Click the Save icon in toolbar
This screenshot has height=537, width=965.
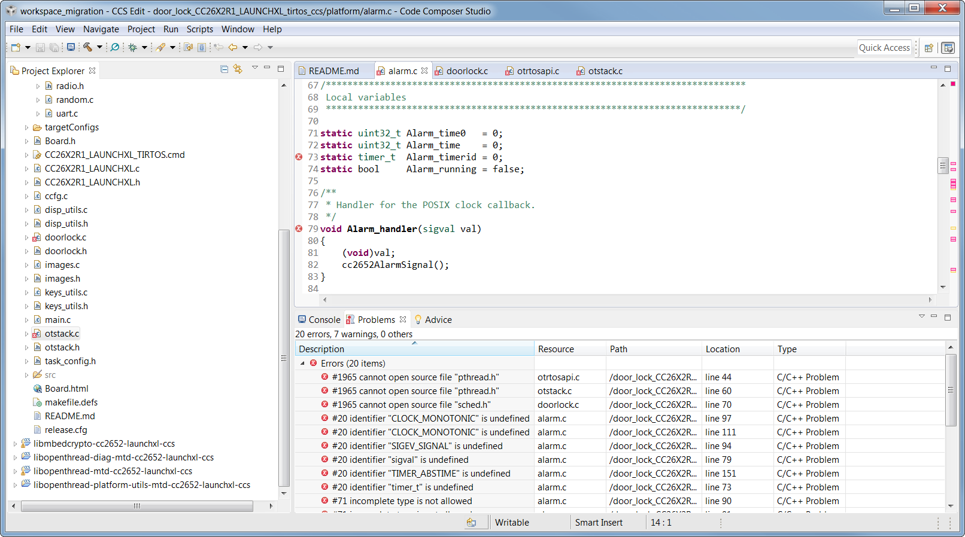(40, 47)
